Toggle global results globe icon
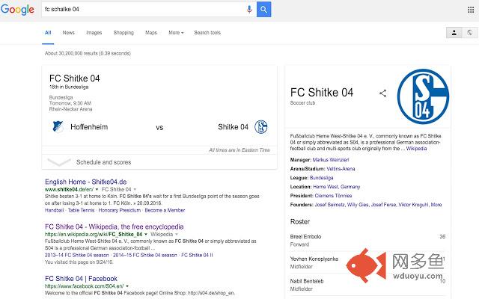Viewport: 479px width, 299px height. (x=469, y=33)
